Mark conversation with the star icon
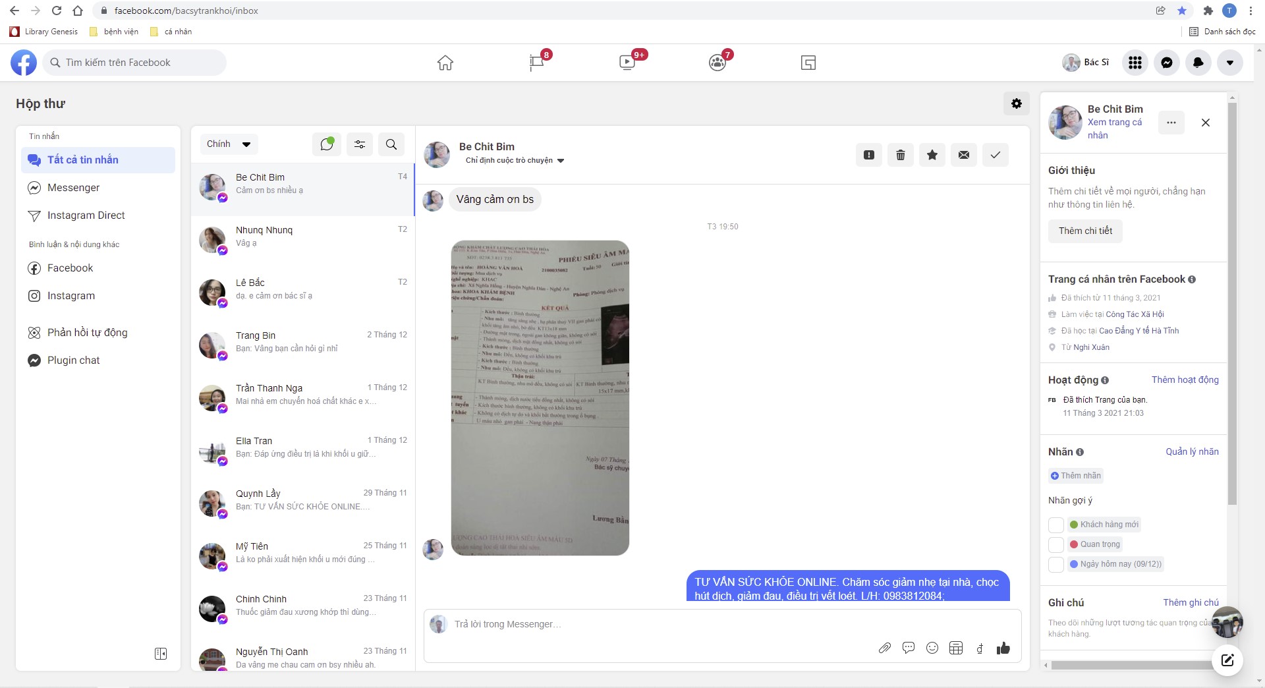This screenshot has width=1265, height=688. coord(932,155)
